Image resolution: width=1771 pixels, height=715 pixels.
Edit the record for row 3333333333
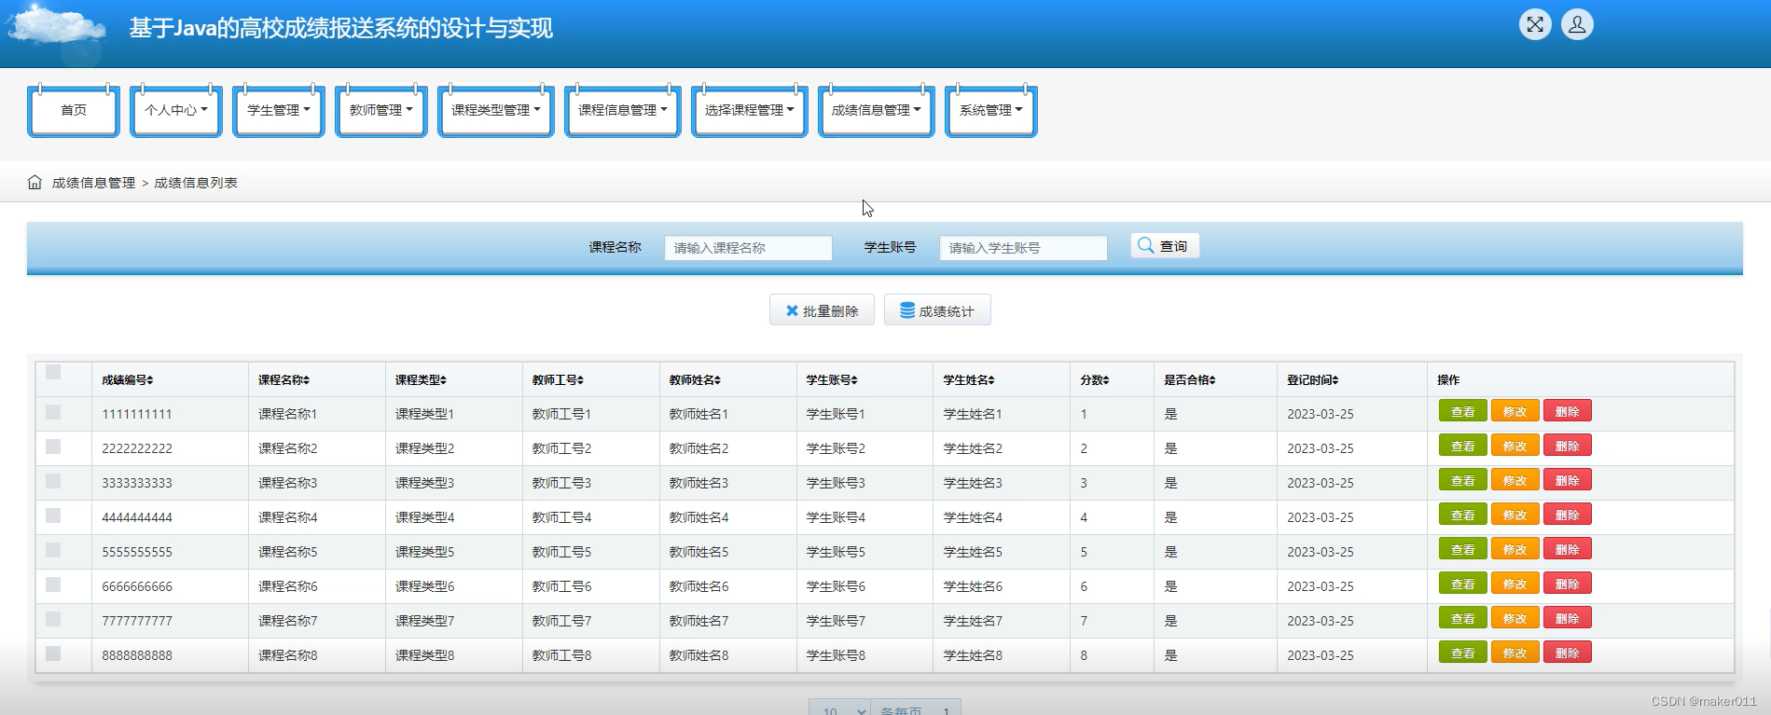point(1515,480)
